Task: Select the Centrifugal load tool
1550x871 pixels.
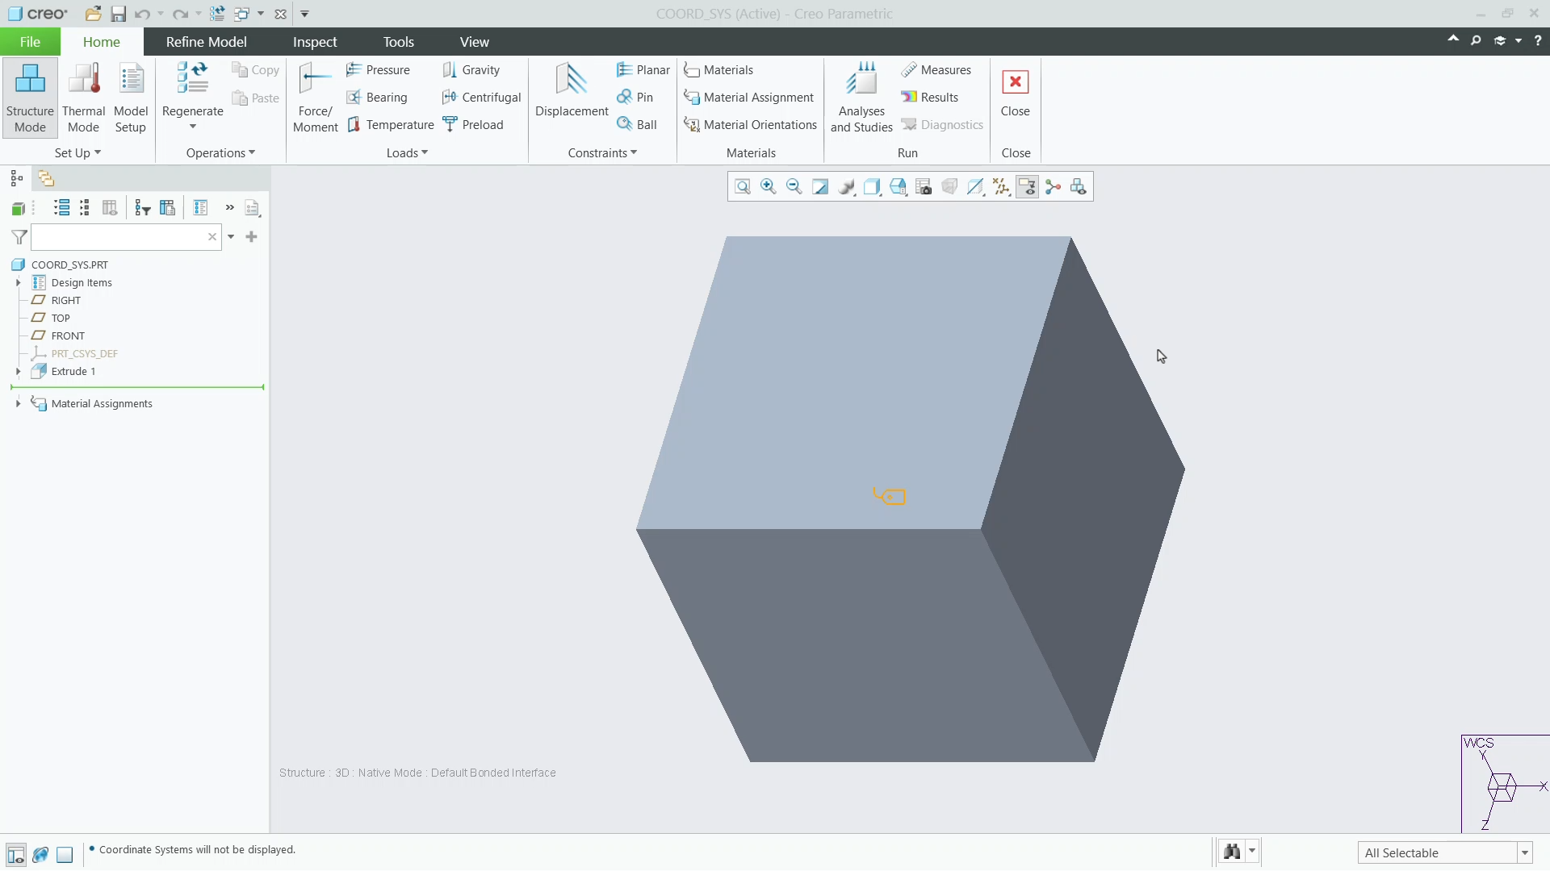Action: coord(482,98)
